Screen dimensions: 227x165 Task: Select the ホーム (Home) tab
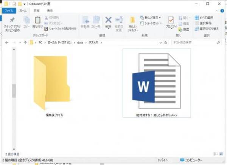[x=23, y=11]
